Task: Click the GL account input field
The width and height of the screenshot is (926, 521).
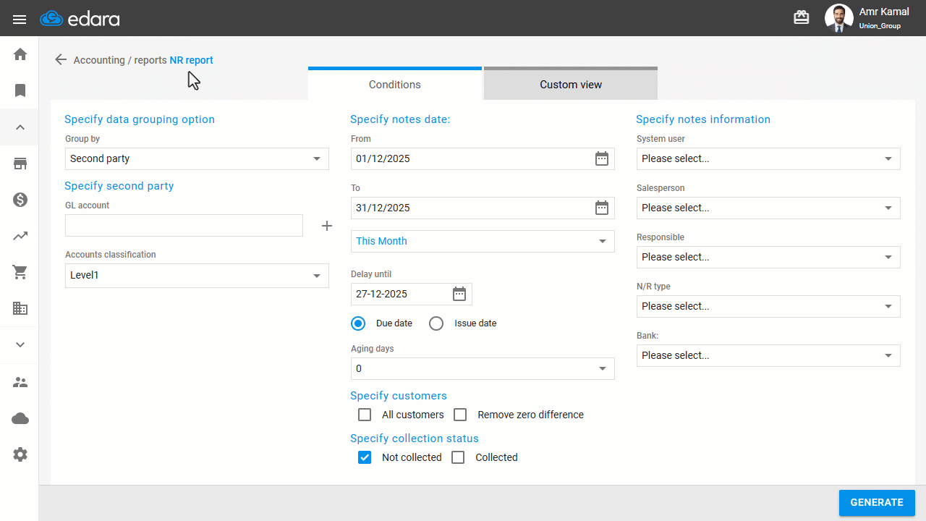Action: click(x=184, y=226)
